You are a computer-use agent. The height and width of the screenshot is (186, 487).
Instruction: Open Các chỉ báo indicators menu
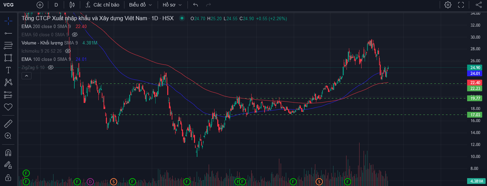pyautogui.click(x=102, y=5)
